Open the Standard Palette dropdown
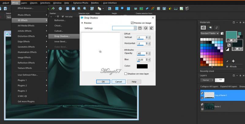 pyautogui.click(x=209, y=33)
